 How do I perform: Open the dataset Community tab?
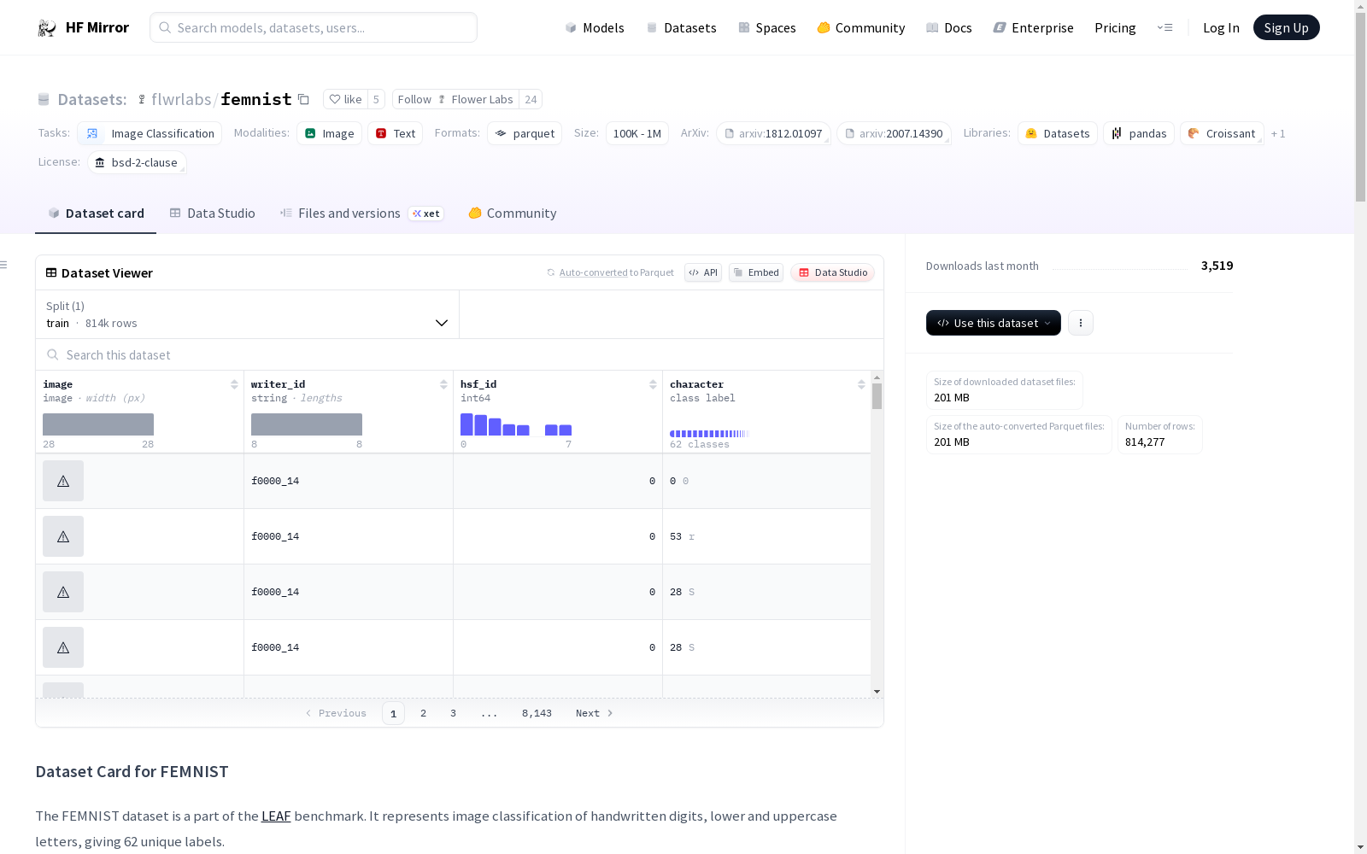513,213
